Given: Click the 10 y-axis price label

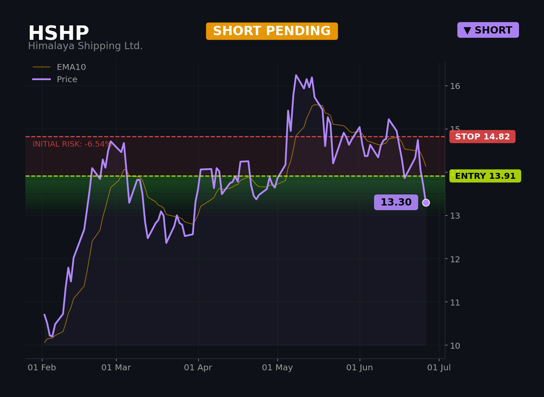Looking at the screenshot, I should 455,345.
